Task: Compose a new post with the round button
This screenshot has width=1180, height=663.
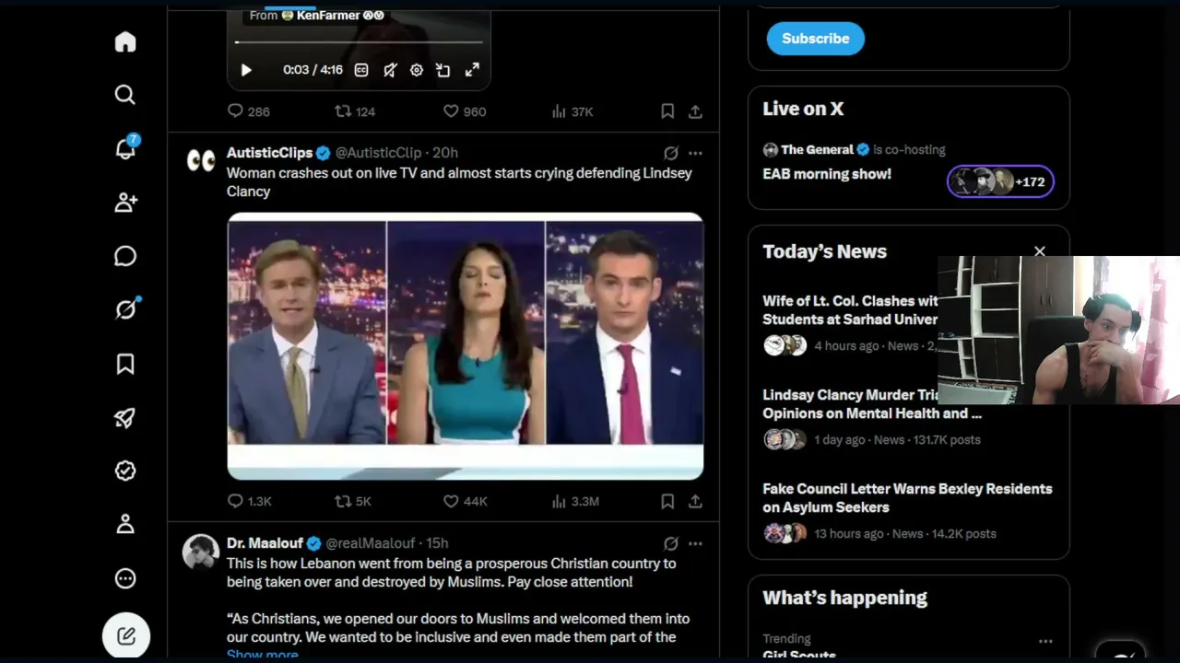Action: click(126, 635)
